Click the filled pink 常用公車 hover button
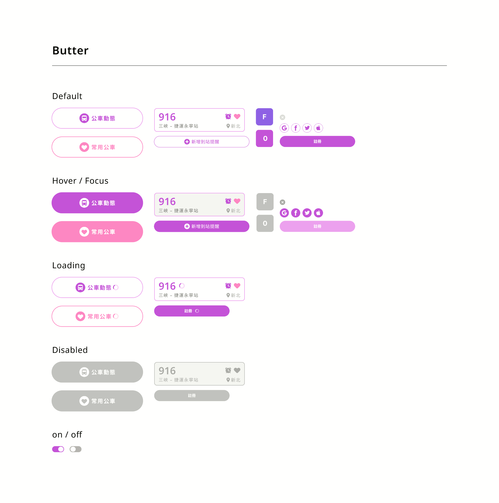 (x=97, y=232)
